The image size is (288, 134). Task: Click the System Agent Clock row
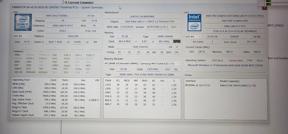point(55,115)
